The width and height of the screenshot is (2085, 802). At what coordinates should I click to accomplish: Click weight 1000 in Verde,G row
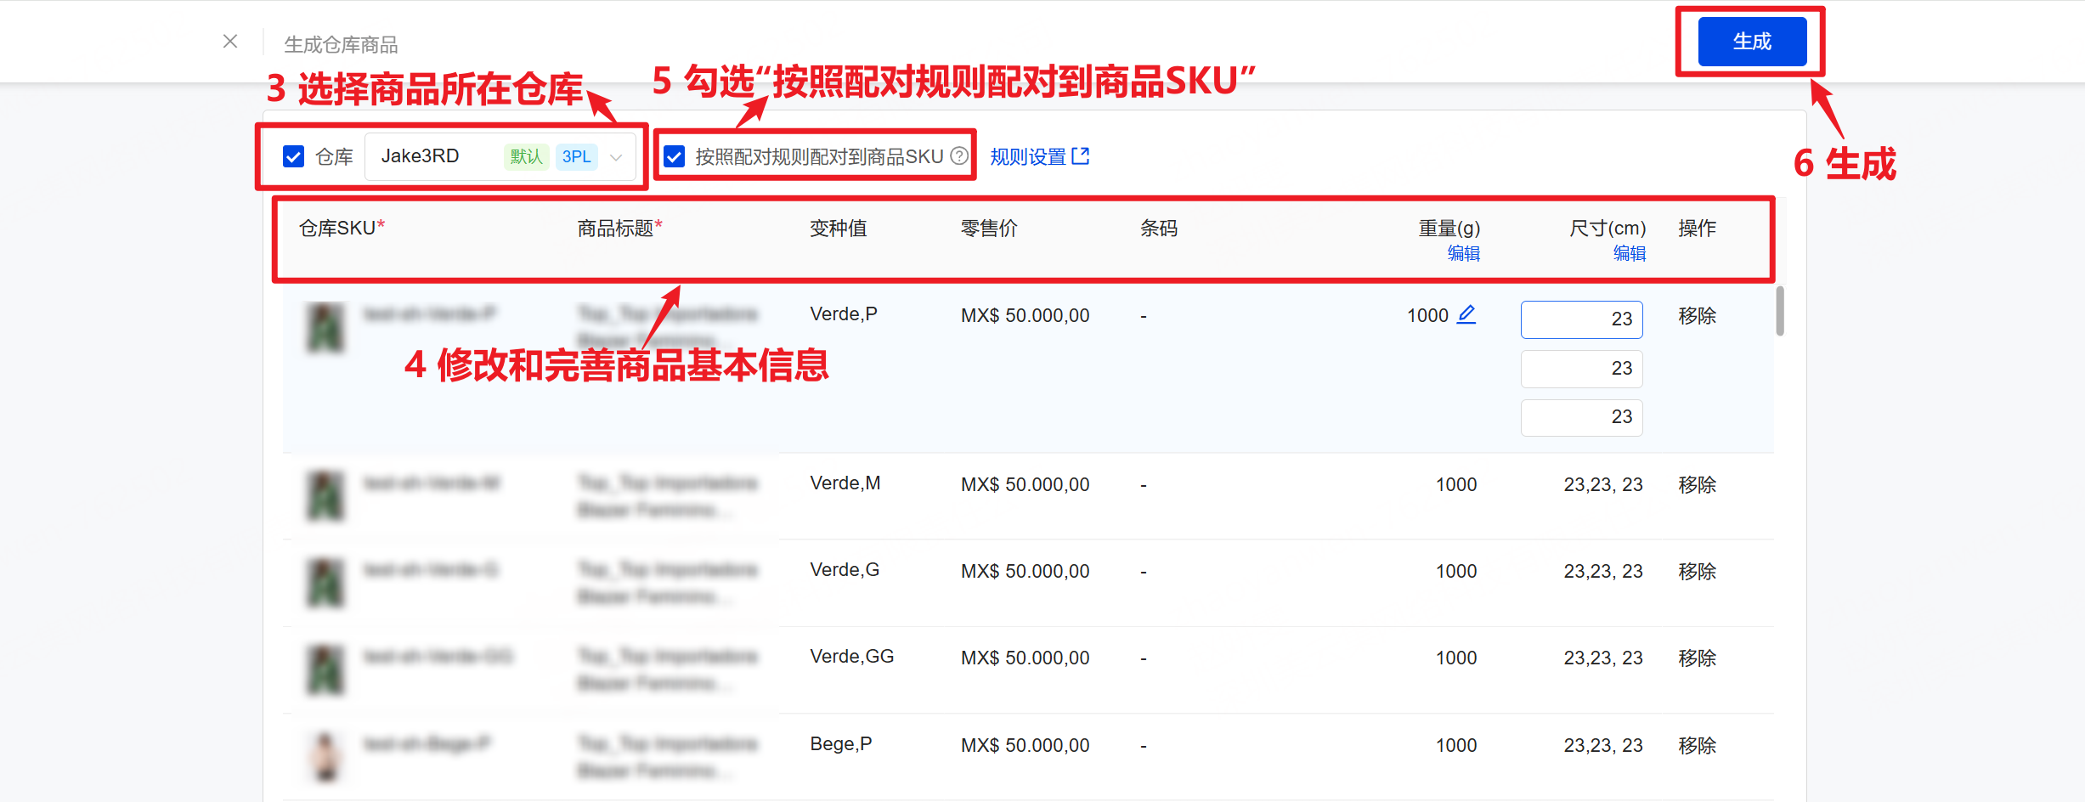pos(1456,572)
